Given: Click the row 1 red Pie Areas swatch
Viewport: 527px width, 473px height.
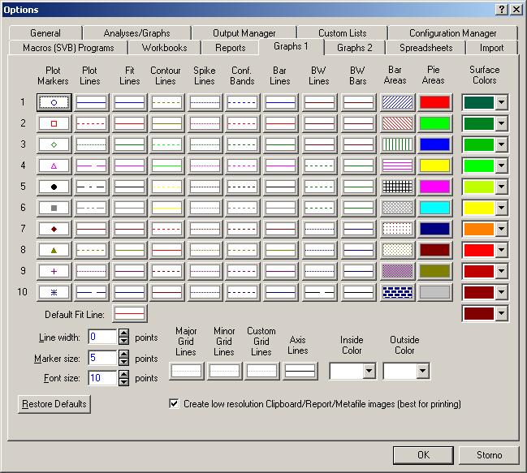Looking at the screenshot, I should [x=434, y=102].
